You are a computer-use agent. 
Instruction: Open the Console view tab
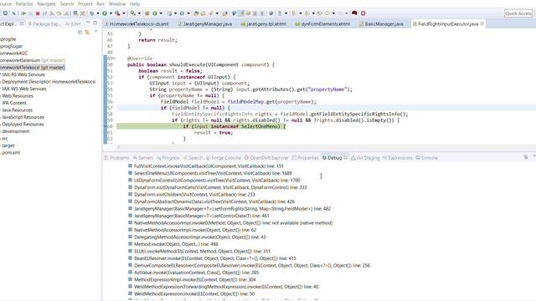tap(426, 158)
